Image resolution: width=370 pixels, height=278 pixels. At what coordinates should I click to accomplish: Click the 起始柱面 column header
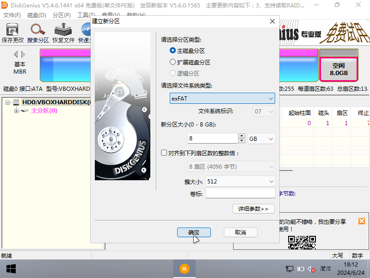pyautogui.click(x=299, y=113)
